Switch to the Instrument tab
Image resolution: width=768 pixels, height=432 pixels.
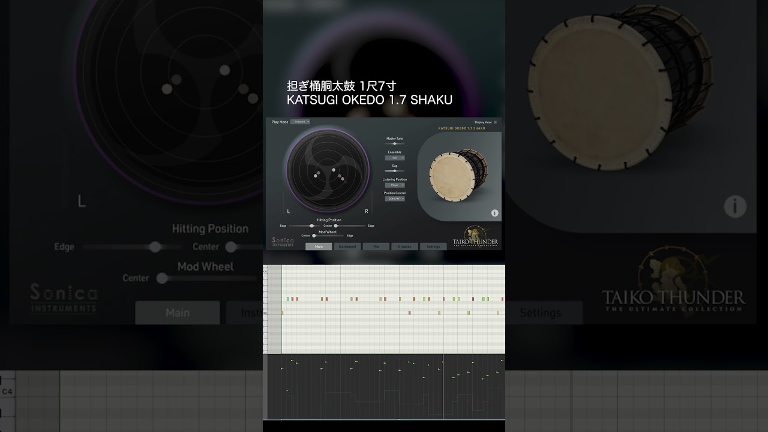347,247
